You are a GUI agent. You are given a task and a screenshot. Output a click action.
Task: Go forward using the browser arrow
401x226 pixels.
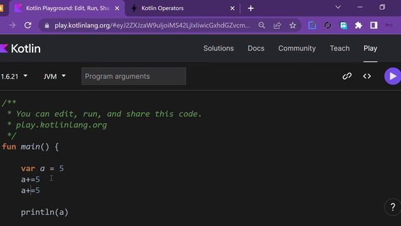tap(12, 25)
